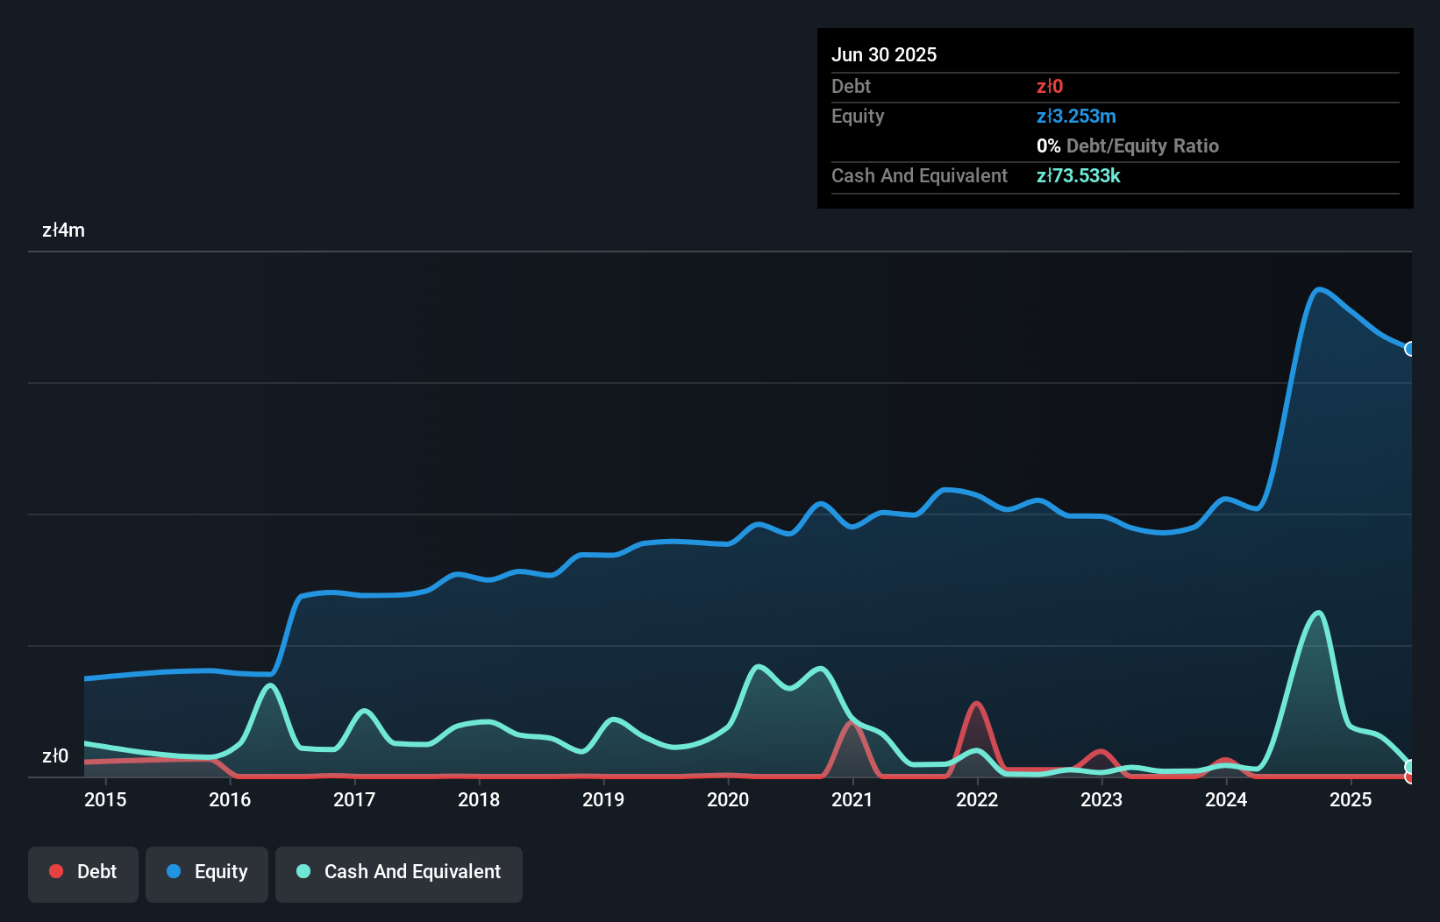This screenshot has height=922, width=1440.
Task: Click the Jun 30 2025 tooltip date
Action: [x=884, y=54]
